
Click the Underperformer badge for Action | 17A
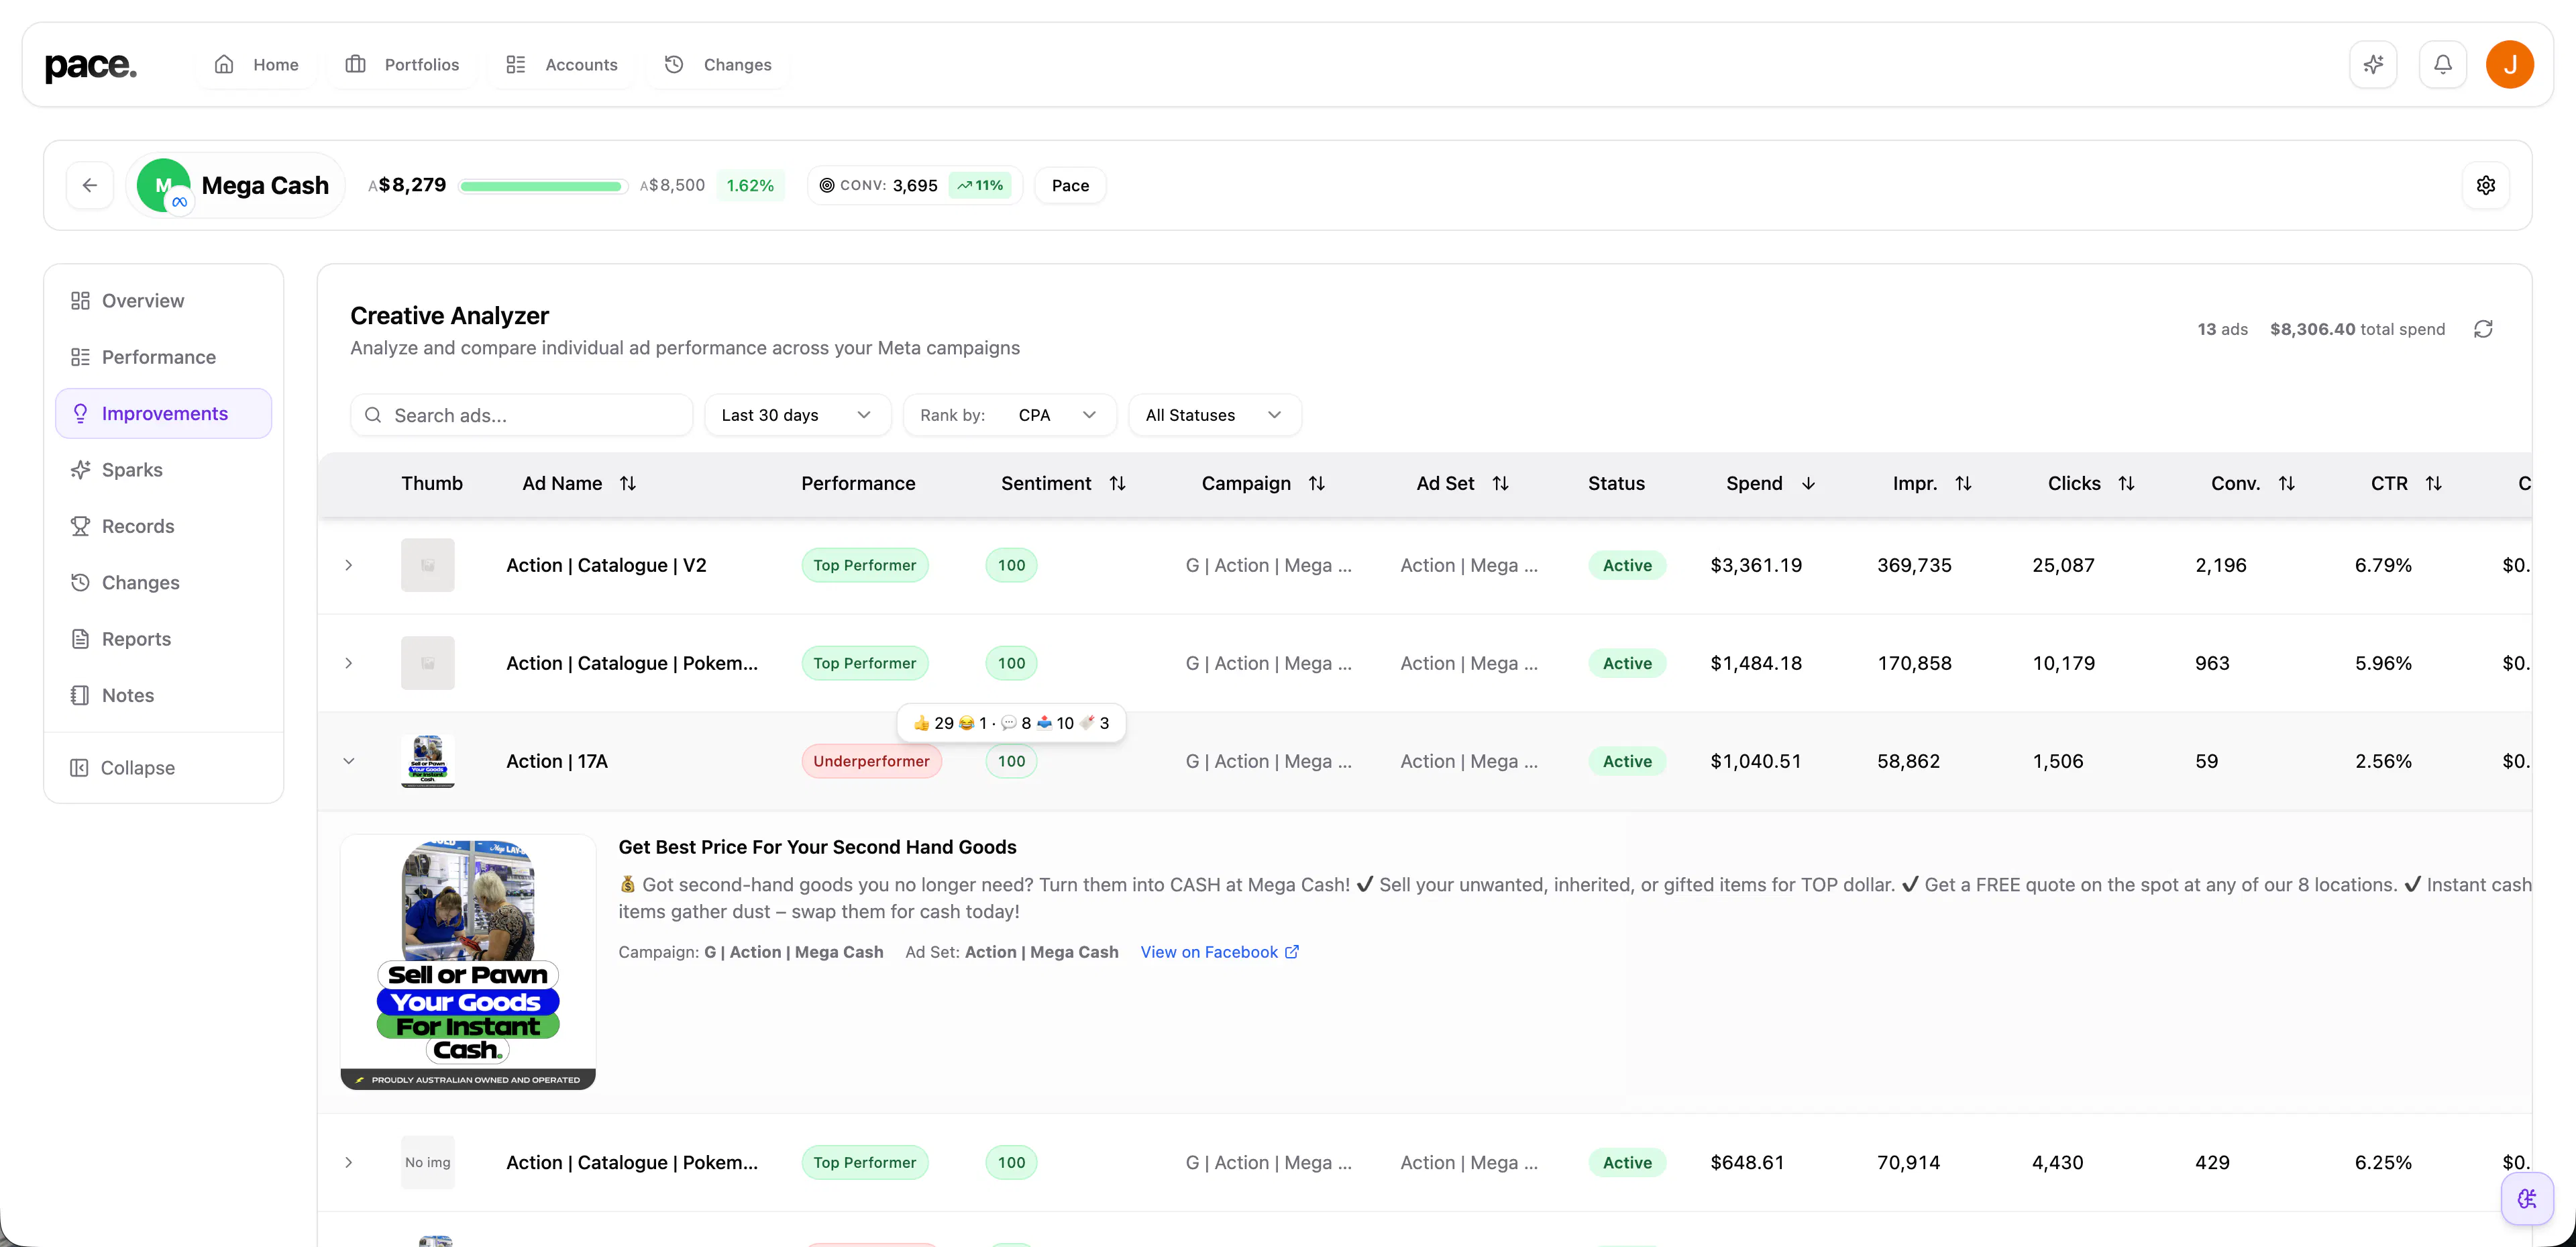(871, 762)
